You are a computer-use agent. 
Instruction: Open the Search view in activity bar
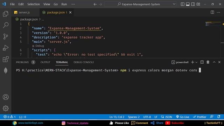click(x=6, y=25)
